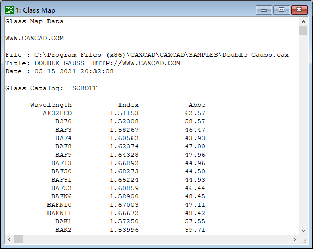
Task: Click the BAFN11 glass name
Action: pyautogui.click(x=59, y=213)
